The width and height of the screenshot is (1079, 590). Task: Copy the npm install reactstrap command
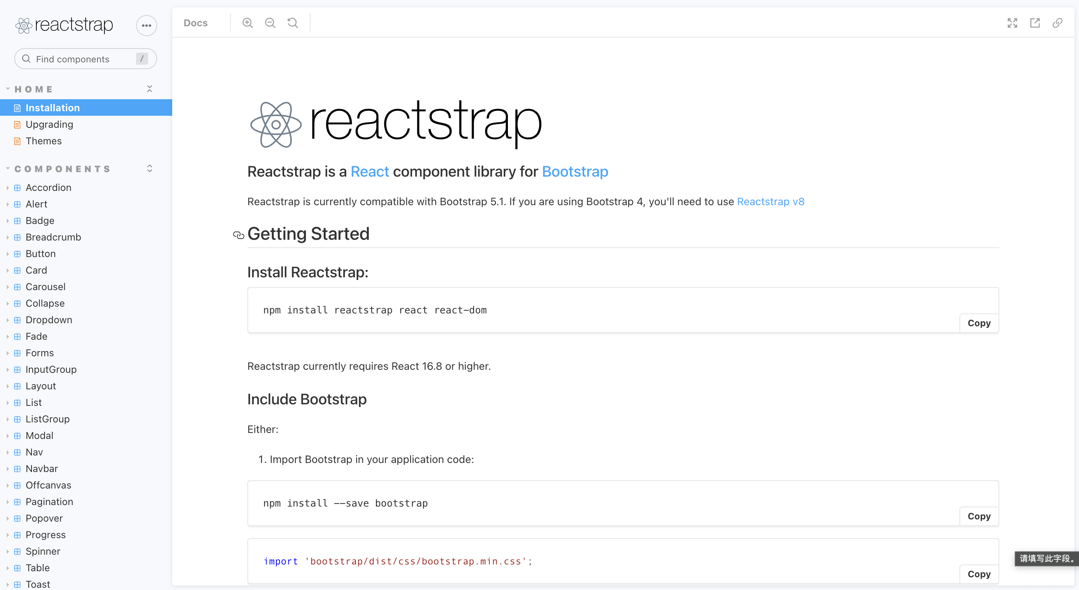click(x=979, y=323)
